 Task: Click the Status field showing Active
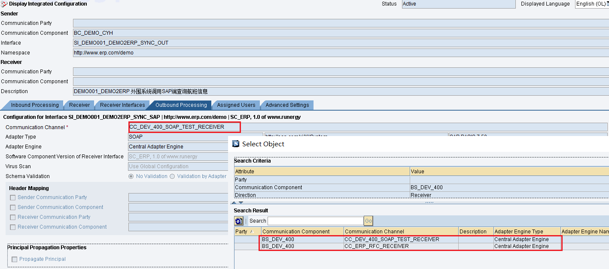coord(459,4)
